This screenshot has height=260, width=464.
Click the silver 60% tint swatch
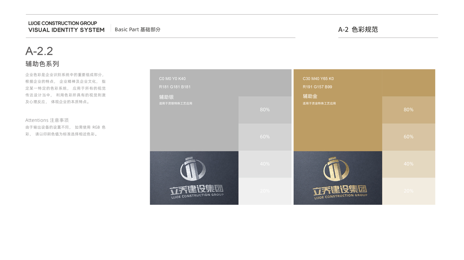pos(265,137)
